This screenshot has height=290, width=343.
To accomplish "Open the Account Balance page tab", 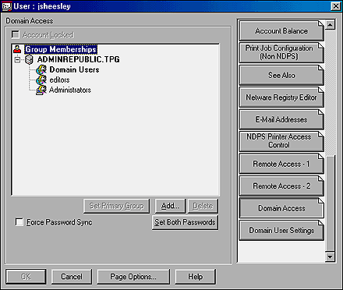I will pyautogui.click(x=281, y=31).
